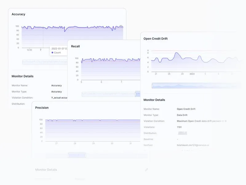Viewport: 246px width, 185px height.
Task: Click the highest peak on the Open Credit Drift line
Action: coord(177,53)
